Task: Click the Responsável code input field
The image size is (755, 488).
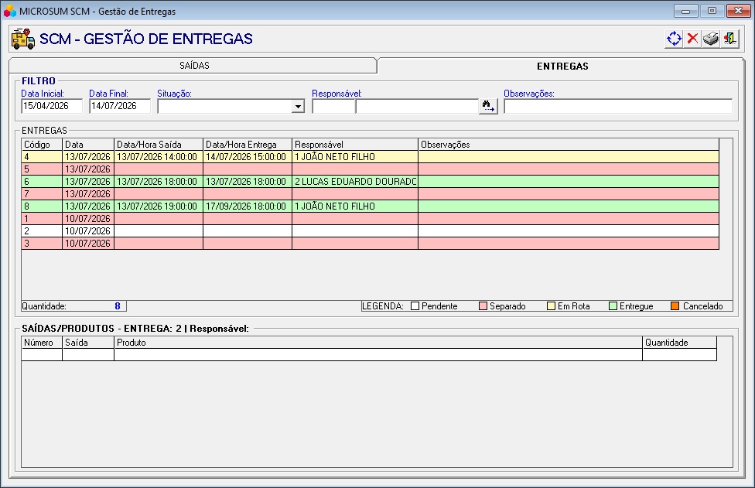Action: tap(333, 106)
